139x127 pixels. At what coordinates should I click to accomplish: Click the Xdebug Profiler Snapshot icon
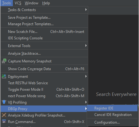4,115
